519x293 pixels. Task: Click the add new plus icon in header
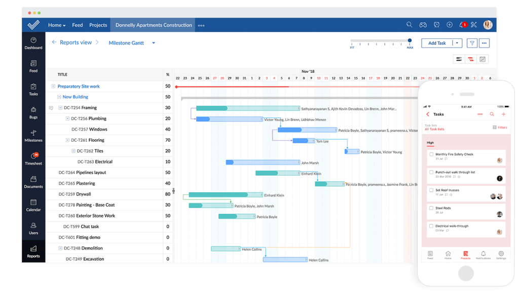[x=449, y=24]
